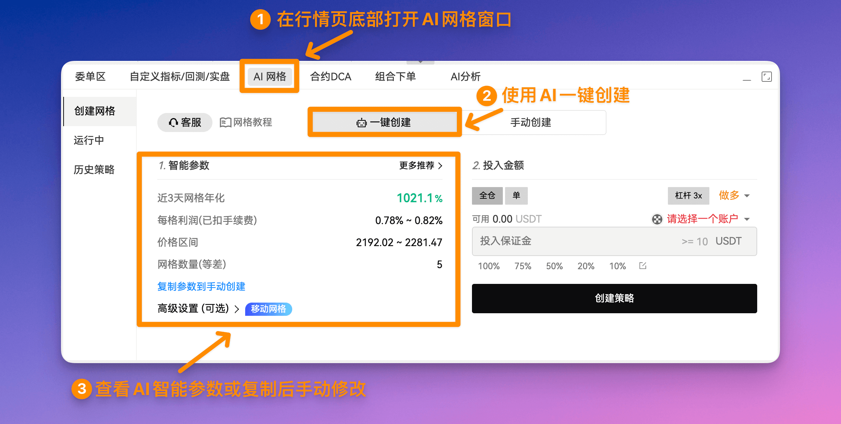Image resolution: width=841 pixels, height=424 pixels.
Task: Select 全仓 margin mode
Action: coord(487,195)
